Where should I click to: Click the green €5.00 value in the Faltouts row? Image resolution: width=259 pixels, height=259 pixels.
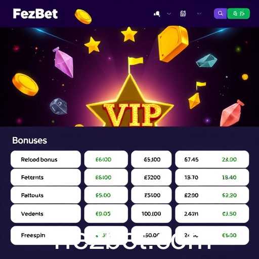103,195
